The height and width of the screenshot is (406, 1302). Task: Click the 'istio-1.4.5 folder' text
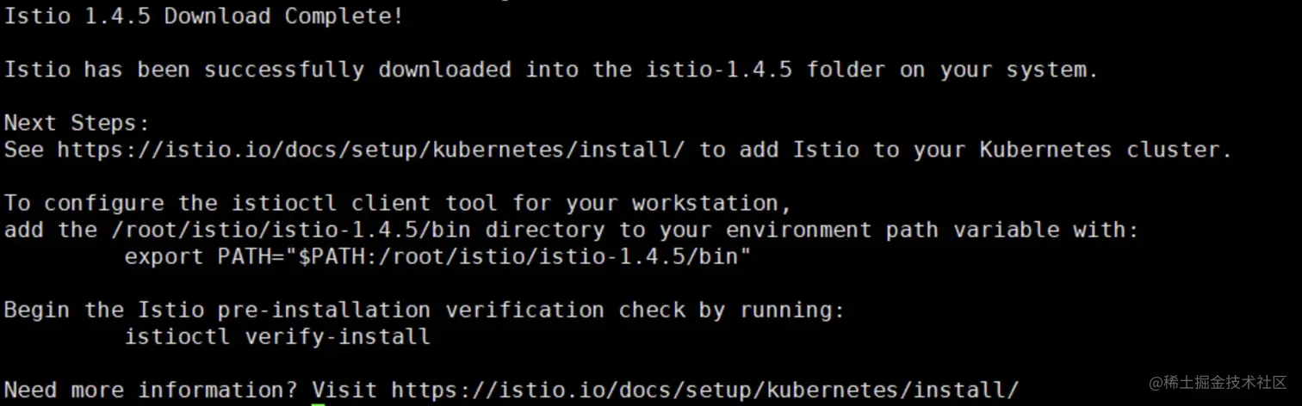(x=765, y=70)
